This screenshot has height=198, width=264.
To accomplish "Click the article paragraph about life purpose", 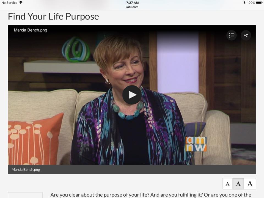I will click(151, 195).
